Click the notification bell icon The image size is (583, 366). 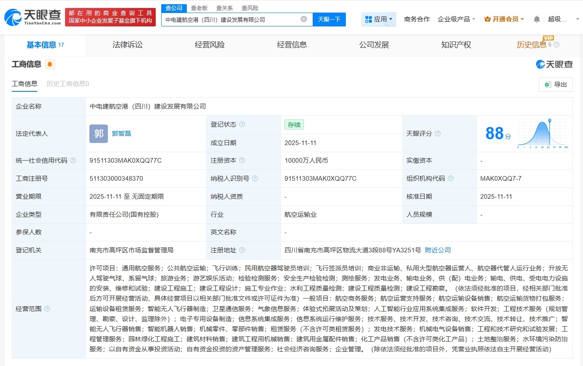[x=536, y=19]
